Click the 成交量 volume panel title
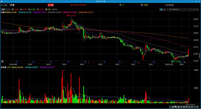 pos(4,67)
